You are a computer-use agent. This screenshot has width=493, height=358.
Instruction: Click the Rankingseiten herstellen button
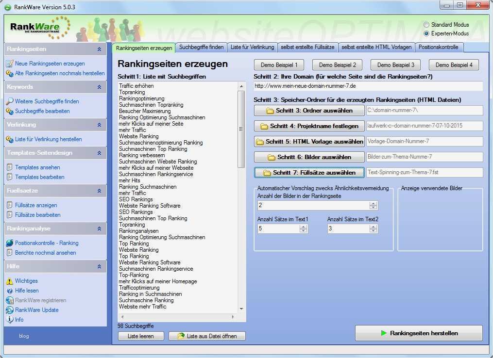point(418,333)
